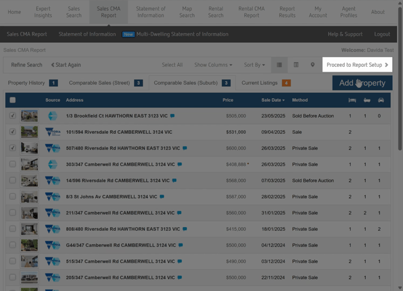The image size is (403, 291).
Task: Open the Rental Search menu item
Action: (x=215, y=12)
